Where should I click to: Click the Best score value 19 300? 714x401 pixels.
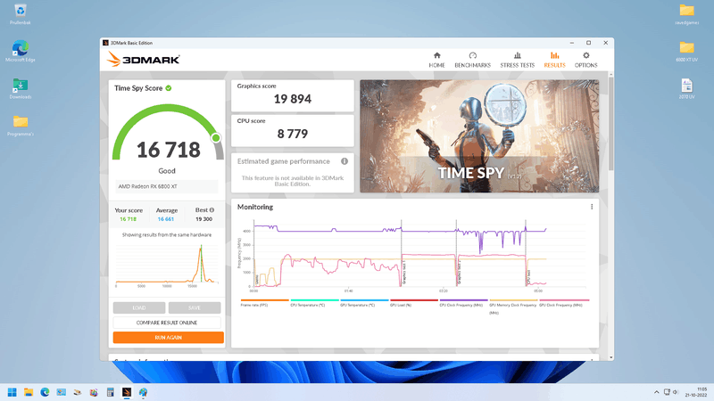[x=204, y=219]
